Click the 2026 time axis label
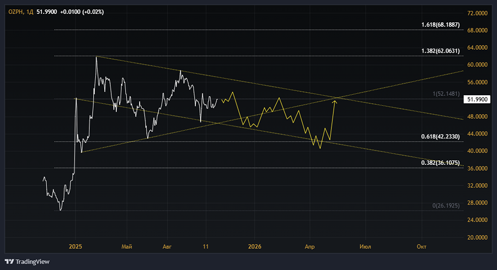This screenshot has width=497, height=270. [255, 247]
